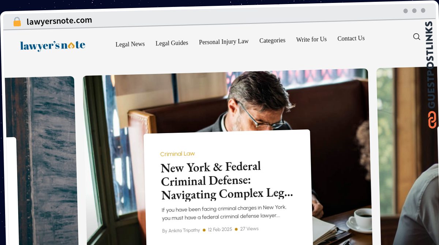Open the New York & Federal Criminal Defense article
The width and height of the screenshot is (439, 245).
click(x=227, y=181)
